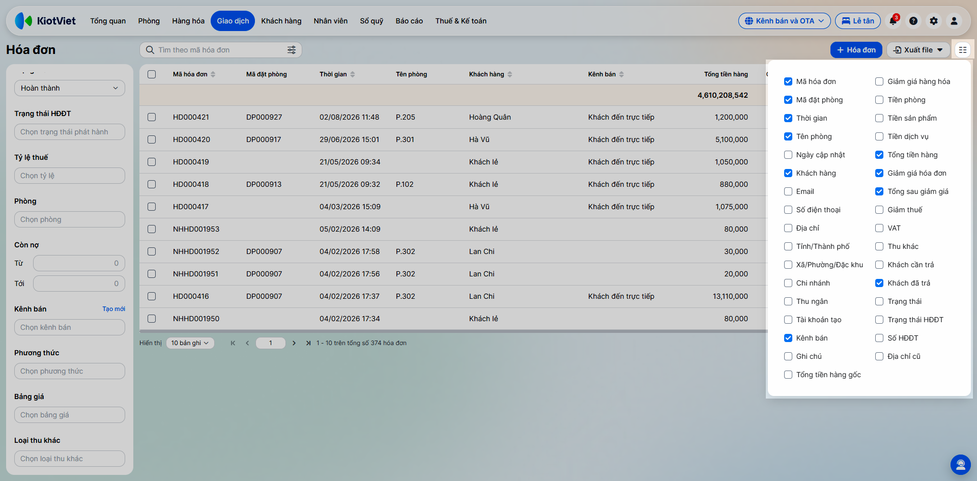Select the HD000421 row checkbox

pos(152,117)
